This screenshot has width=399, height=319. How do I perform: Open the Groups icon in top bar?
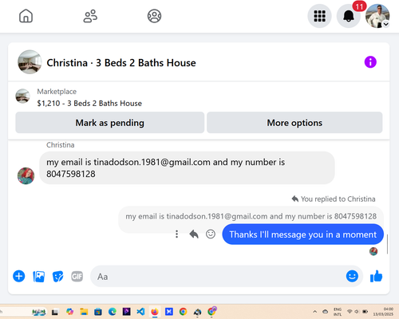(154, 16)
